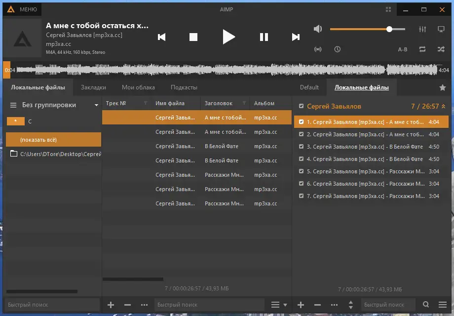Sort by the Альбом column header

[x=264, y=103]
